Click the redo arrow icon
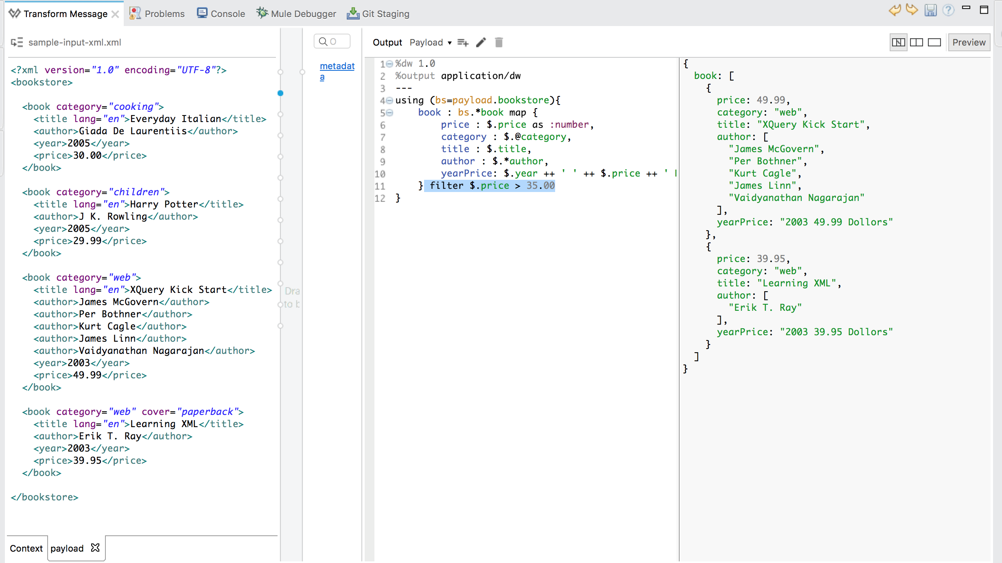The height and width of the screenshot is (563, 1002). 912,10
